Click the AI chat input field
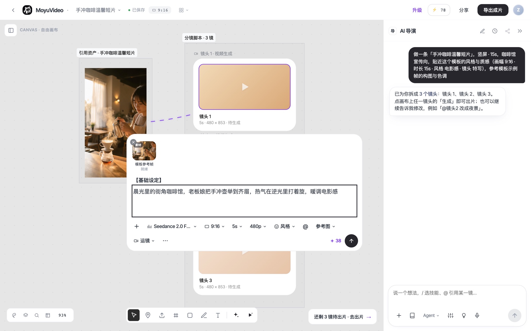This screenshot has width=531, height=331. pyautogui.click(x=457, y=293)
